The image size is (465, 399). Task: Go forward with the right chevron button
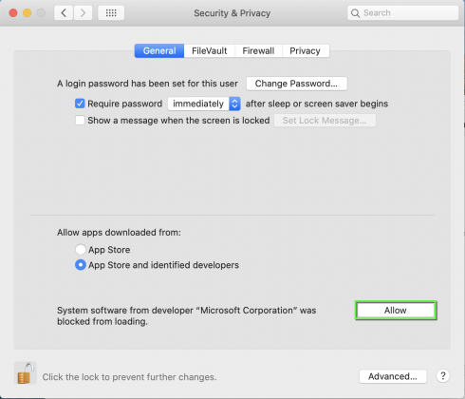coord(83,13)
